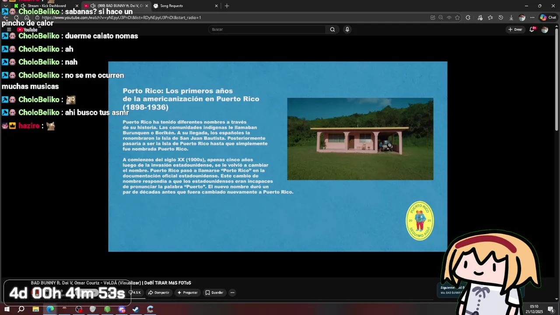
Task: Open the tab actions dropdown chevron
Action: tap(5, 6)
